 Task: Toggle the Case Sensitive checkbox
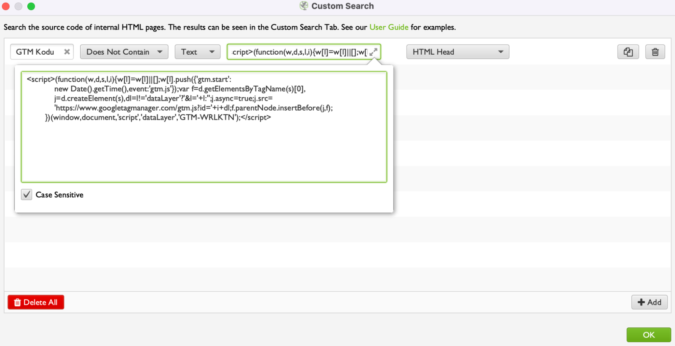[x=27, y=195]
